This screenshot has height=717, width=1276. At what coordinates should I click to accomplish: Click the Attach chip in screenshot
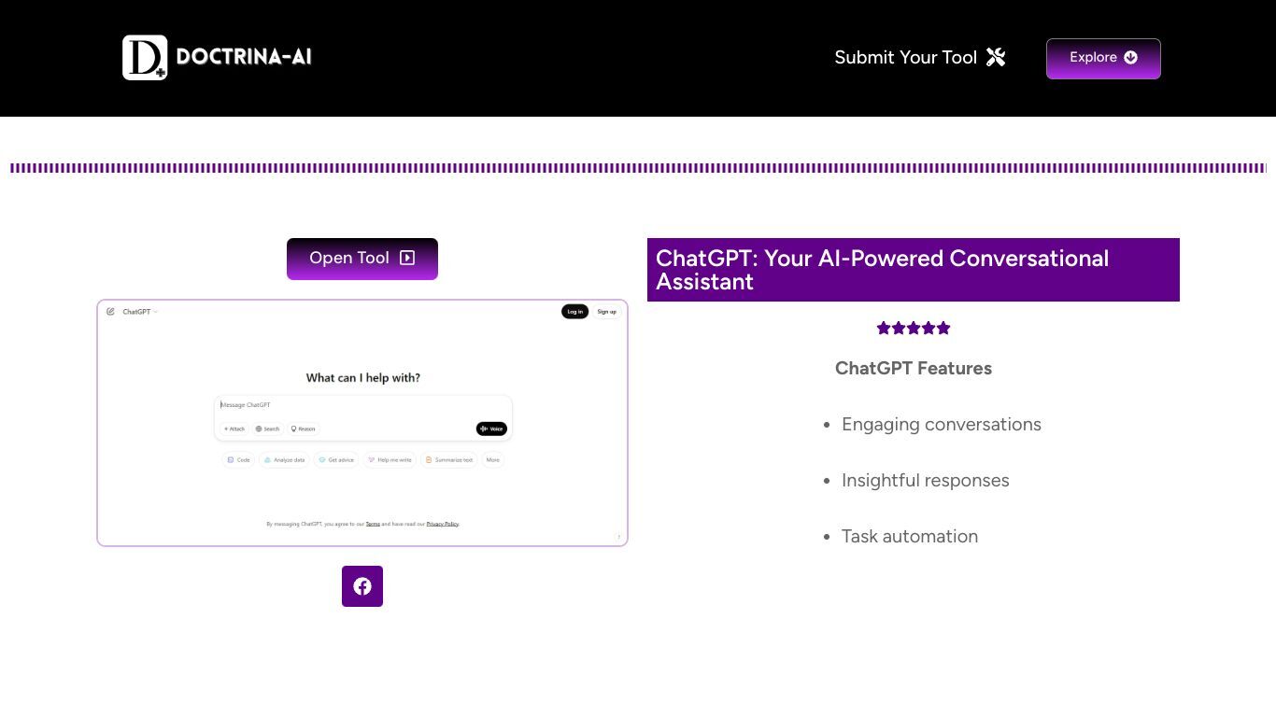[x=234, y=429]
